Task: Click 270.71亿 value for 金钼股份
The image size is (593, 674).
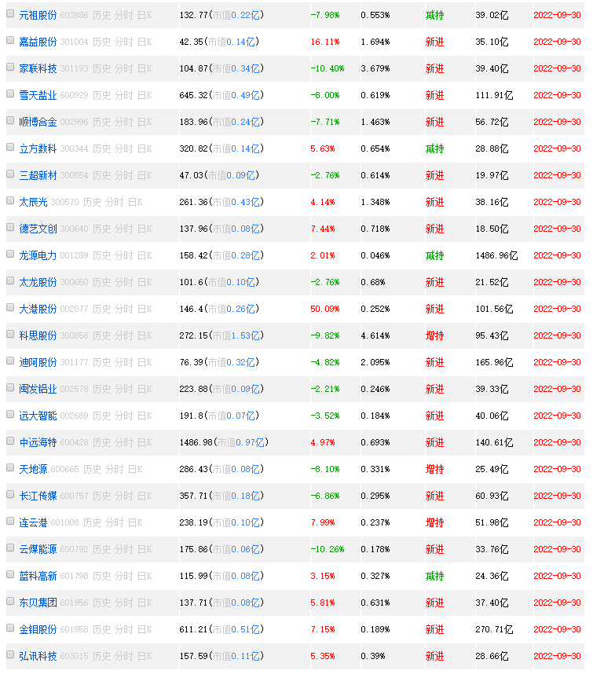Action: point(494,629)
